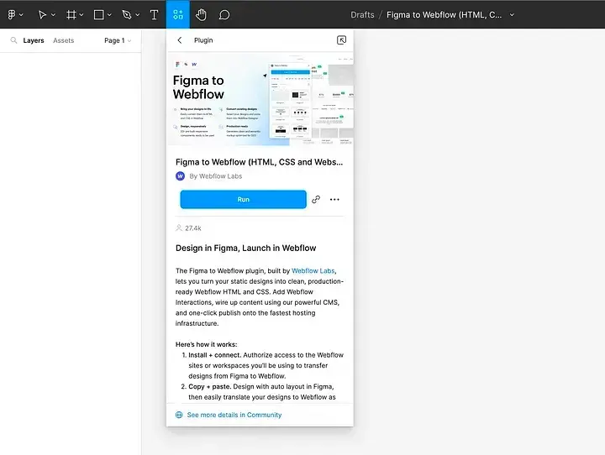Expand the shape tools chevron
Screen dimensions: 605x455
coord(109,15)
